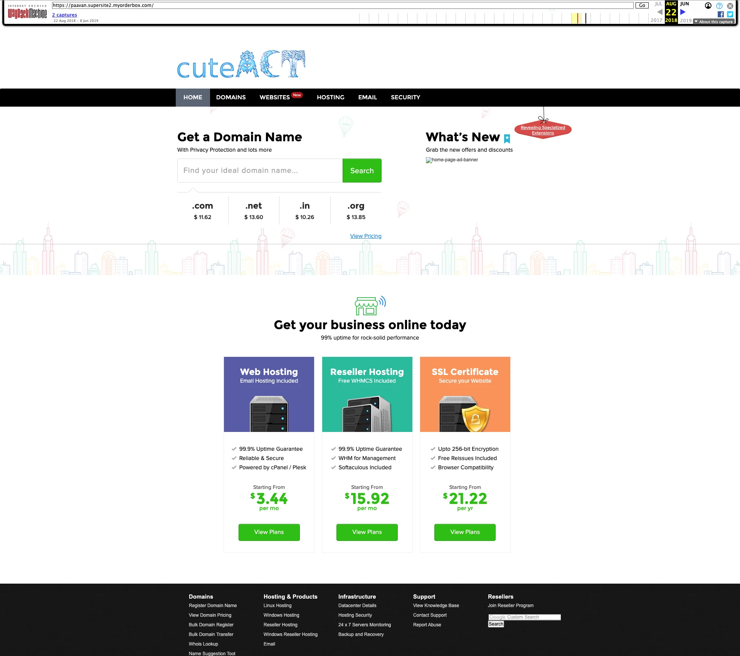The height and width of the screenshot is (656, 740).
Task: Open the DOMAINS menu
Action: click(230, 97)
